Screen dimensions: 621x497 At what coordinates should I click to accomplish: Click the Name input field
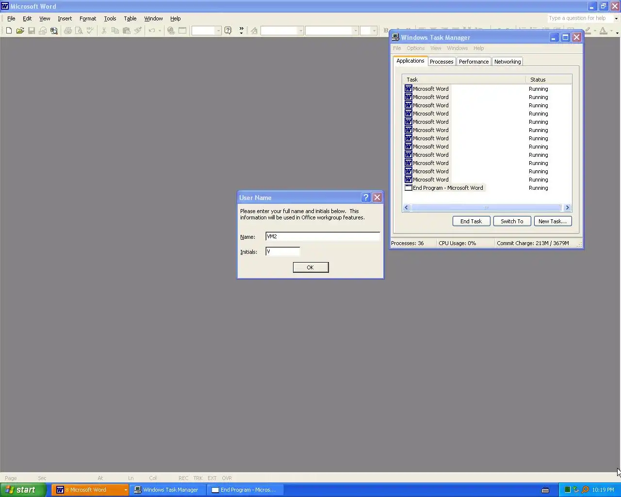point(323,236)
